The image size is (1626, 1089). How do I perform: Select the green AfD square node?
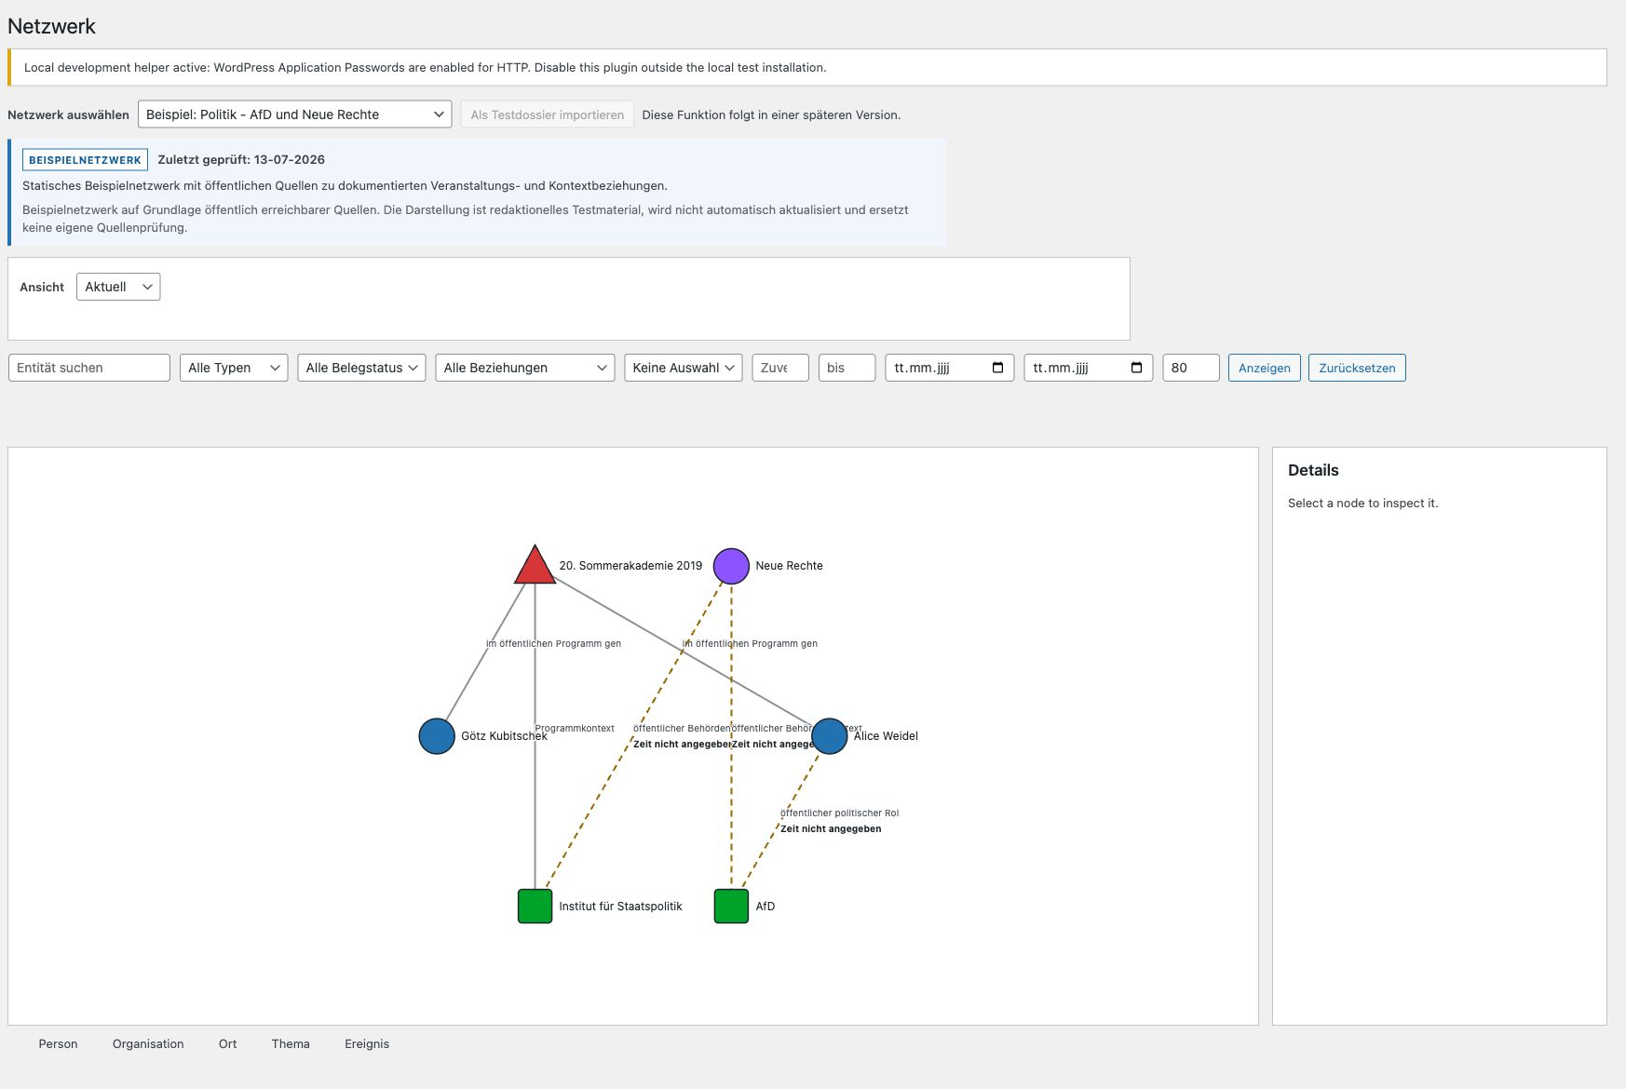(x=731, y=907)
